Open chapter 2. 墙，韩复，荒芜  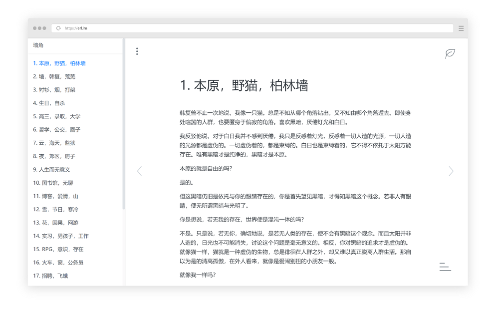point(54,77)
